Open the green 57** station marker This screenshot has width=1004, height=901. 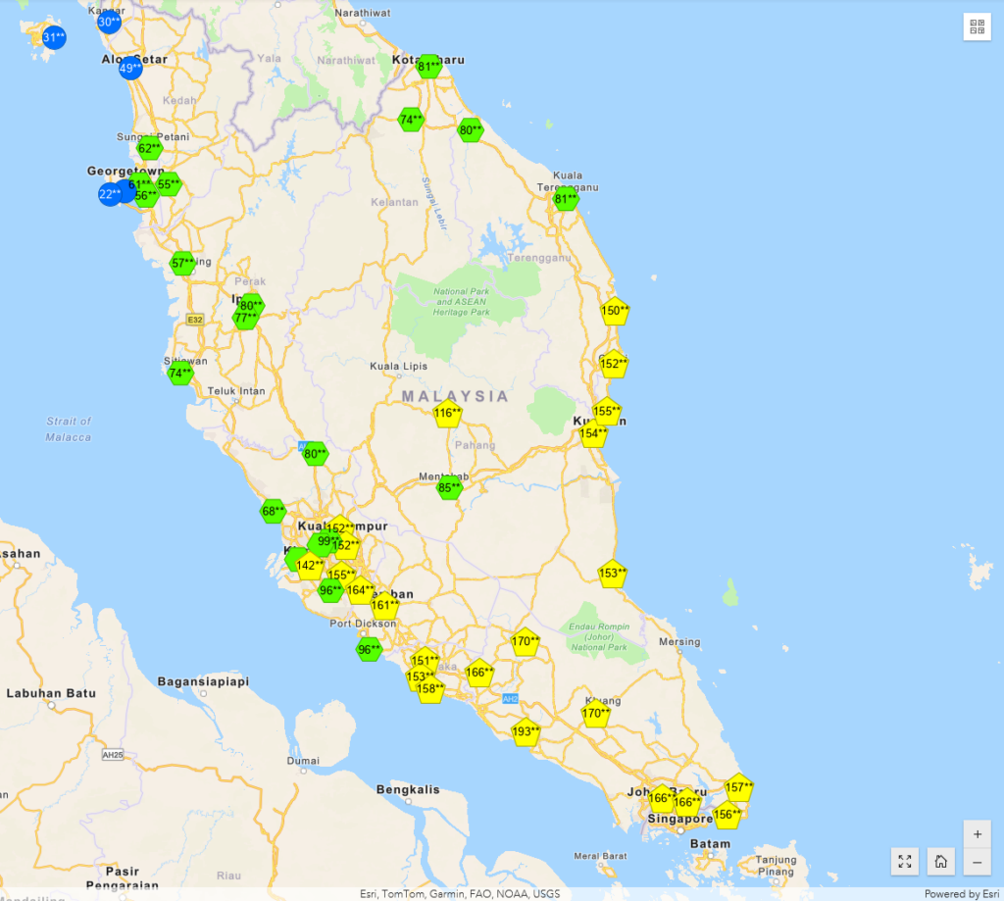tap(183, 263)
